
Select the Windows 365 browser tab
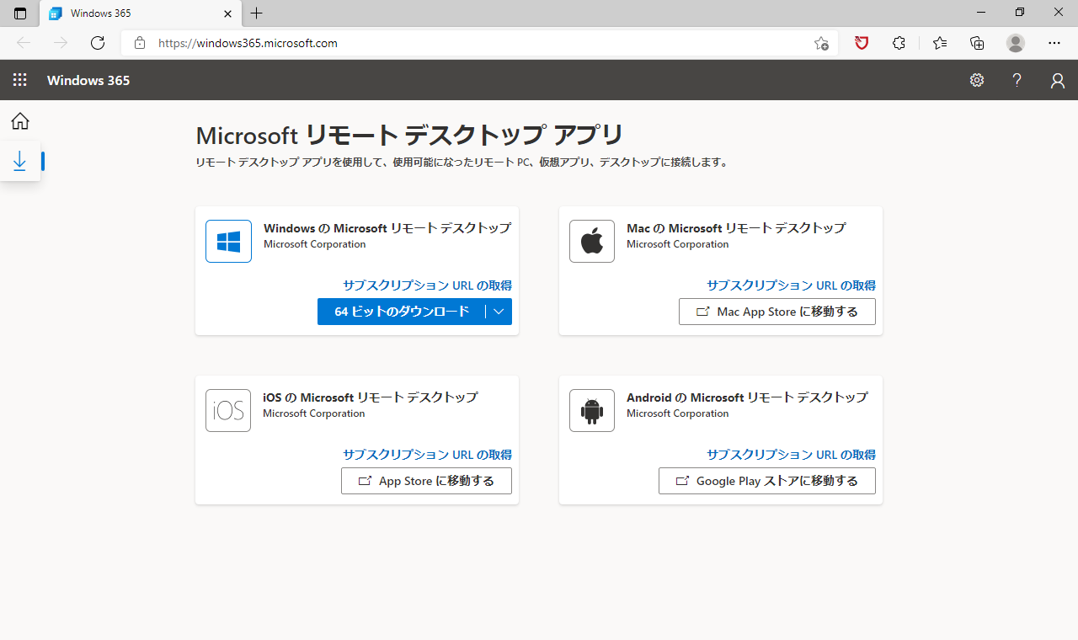140,13
